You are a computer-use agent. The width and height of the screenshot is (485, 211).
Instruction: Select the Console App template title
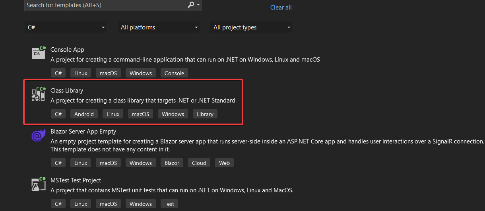tap(67, 50)
